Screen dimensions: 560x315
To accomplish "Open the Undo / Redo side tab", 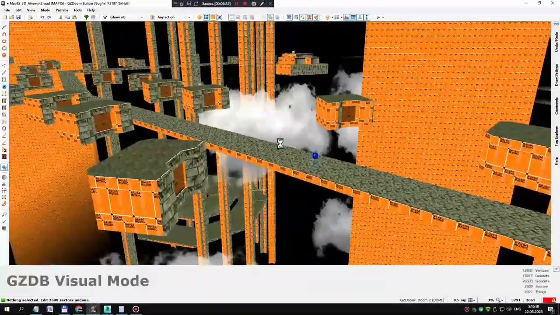I will [556, 42].
